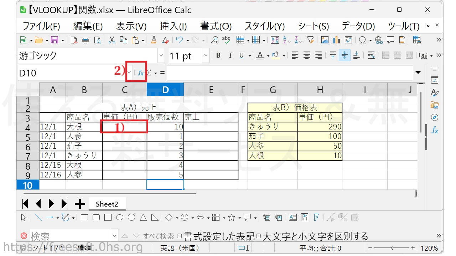Screen dimensions: 456x256
Task: Toggle the Center Vertically alignment button
Action: 344,55
